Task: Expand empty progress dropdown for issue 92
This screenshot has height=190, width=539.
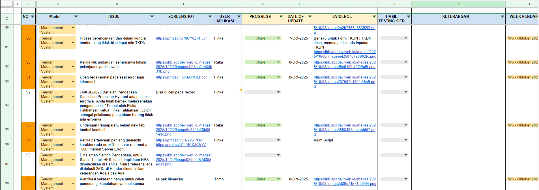Action: [x=278, y=92]
